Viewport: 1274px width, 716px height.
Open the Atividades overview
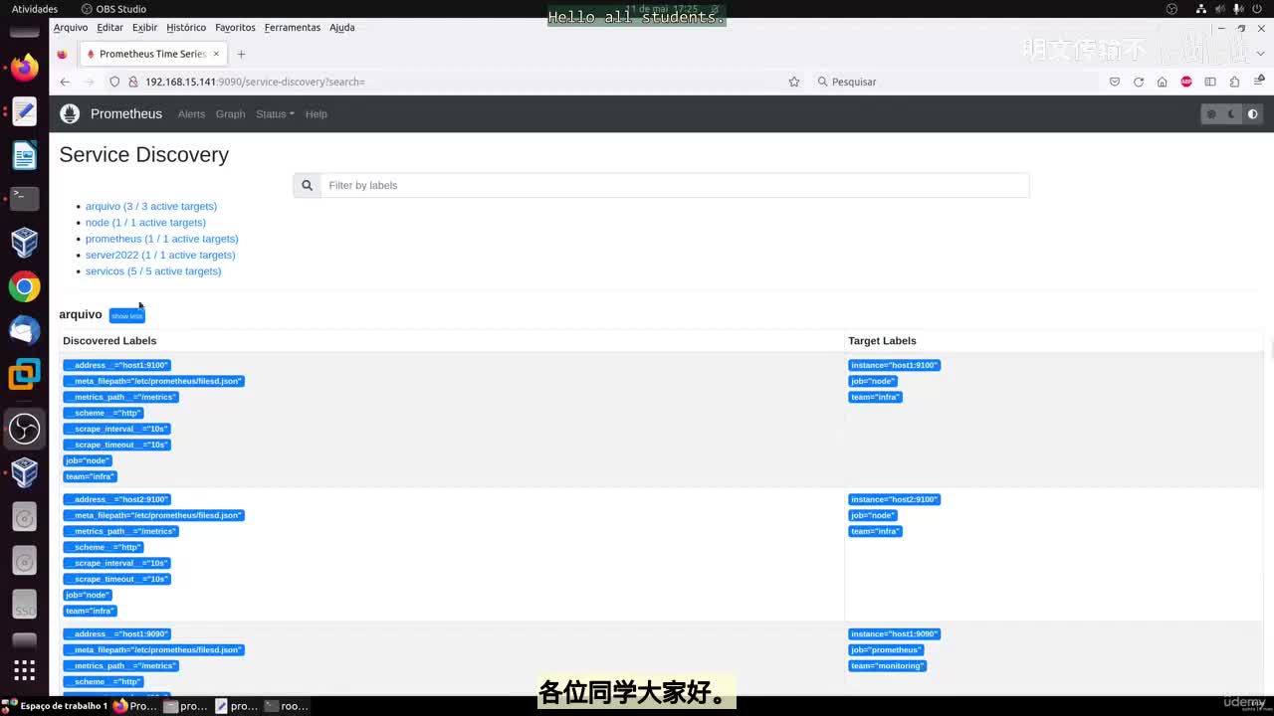pos(35,9)
